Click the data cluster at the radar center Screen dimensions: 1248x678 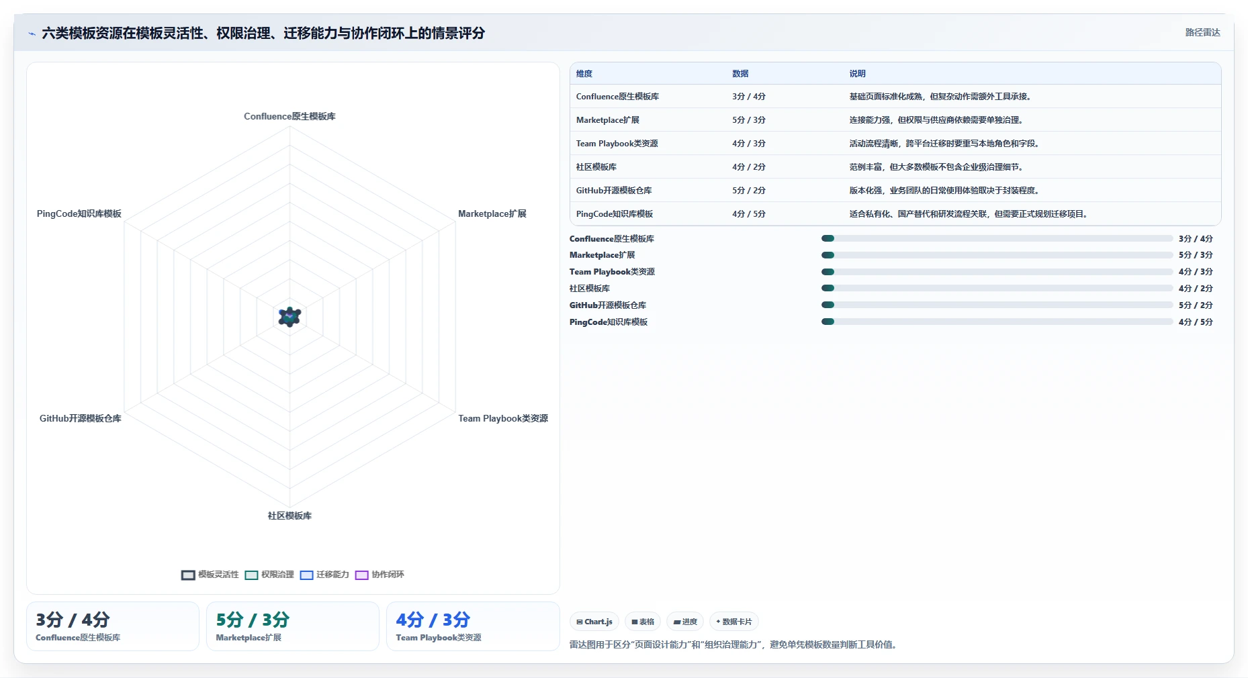(289, 316)
